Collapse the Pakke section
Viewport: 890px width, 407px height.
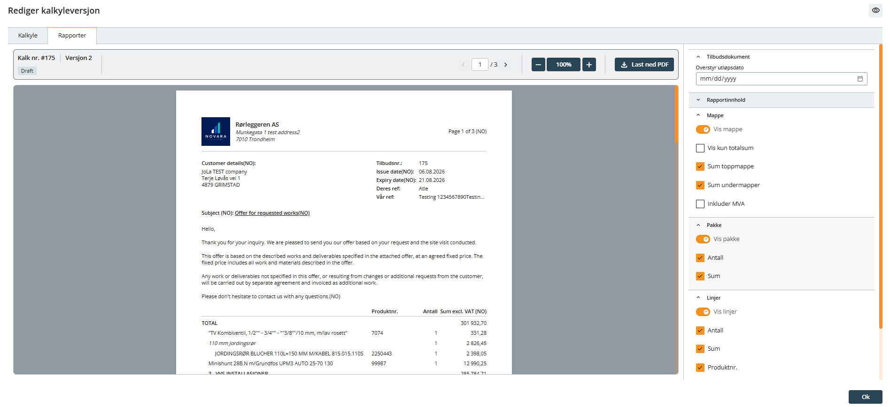[698, 225]
